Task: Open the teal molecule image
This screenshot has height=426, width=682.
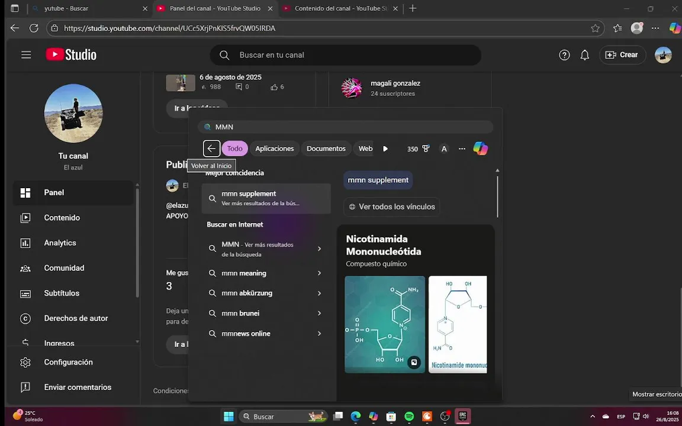Action: tap(385, 324)
